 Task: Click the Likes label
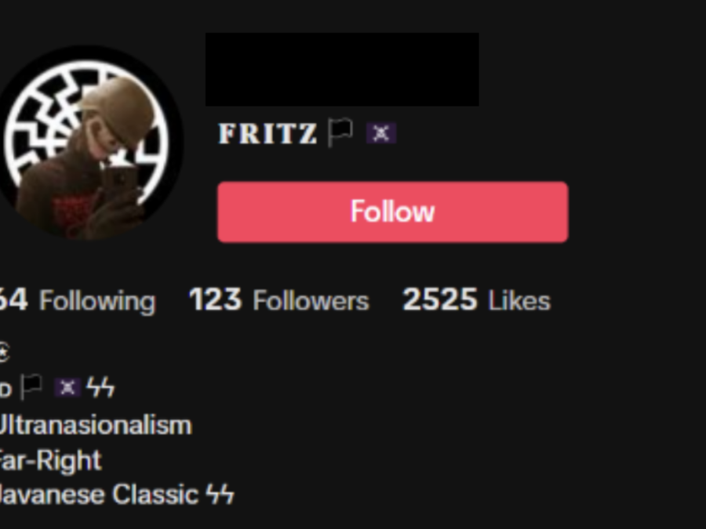[519, 301]
